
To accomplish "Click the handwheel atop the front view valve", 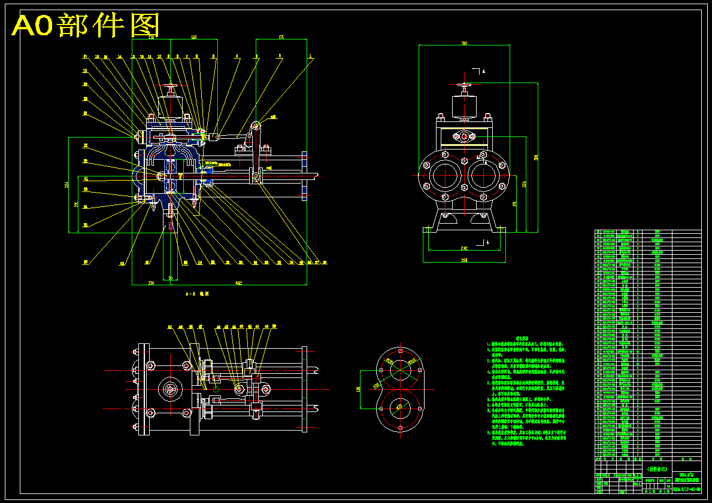I will (465, 84).
